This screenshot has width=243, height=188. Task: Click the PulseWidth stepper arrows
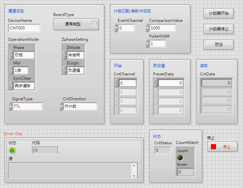pyautogui.click(x=147, y=43)
